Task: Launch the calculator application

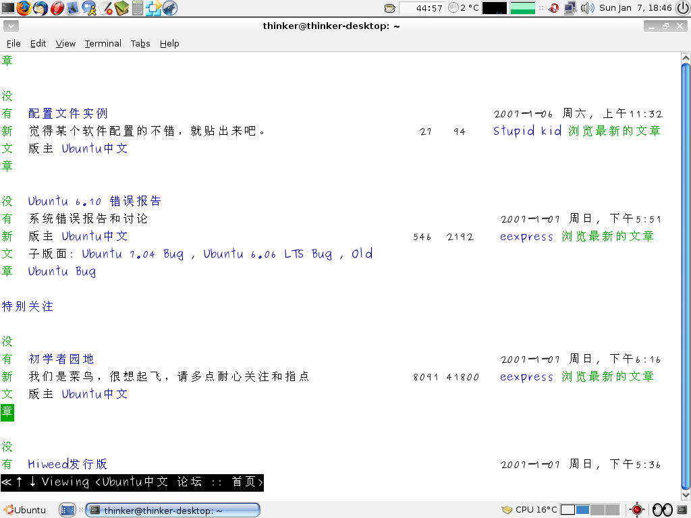Action: (138, 7)
